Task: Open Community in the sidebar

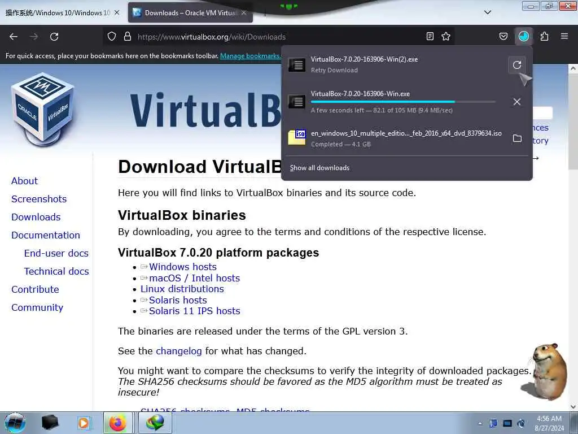Action: (x=37, y=307)
